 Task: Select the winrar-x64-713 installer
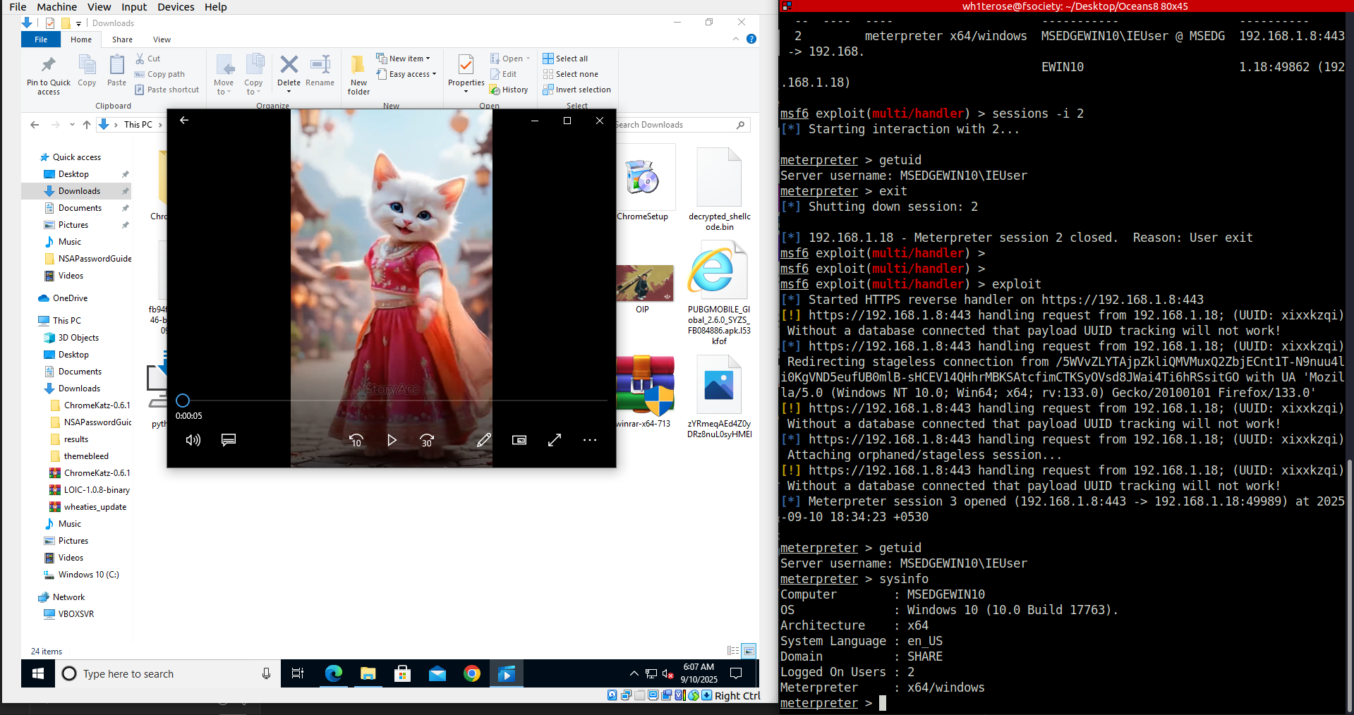[x=643, y=391]
